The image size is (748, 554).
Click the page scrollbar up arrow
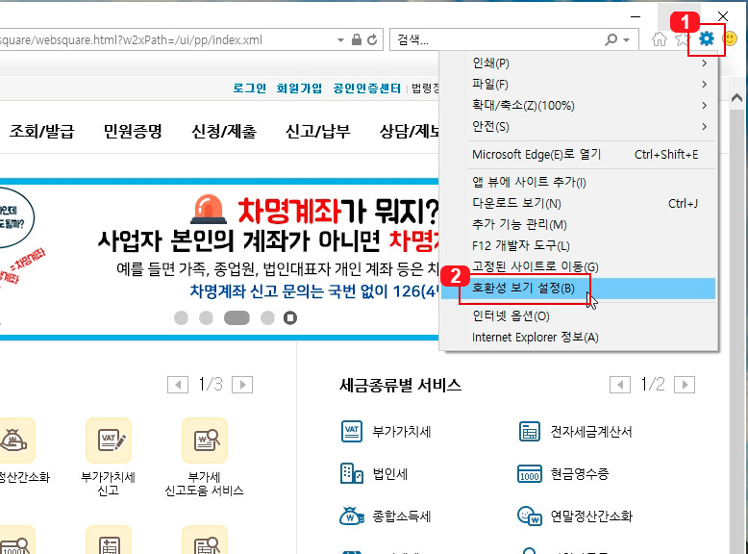pyautogui.click(x=737, y=98)
